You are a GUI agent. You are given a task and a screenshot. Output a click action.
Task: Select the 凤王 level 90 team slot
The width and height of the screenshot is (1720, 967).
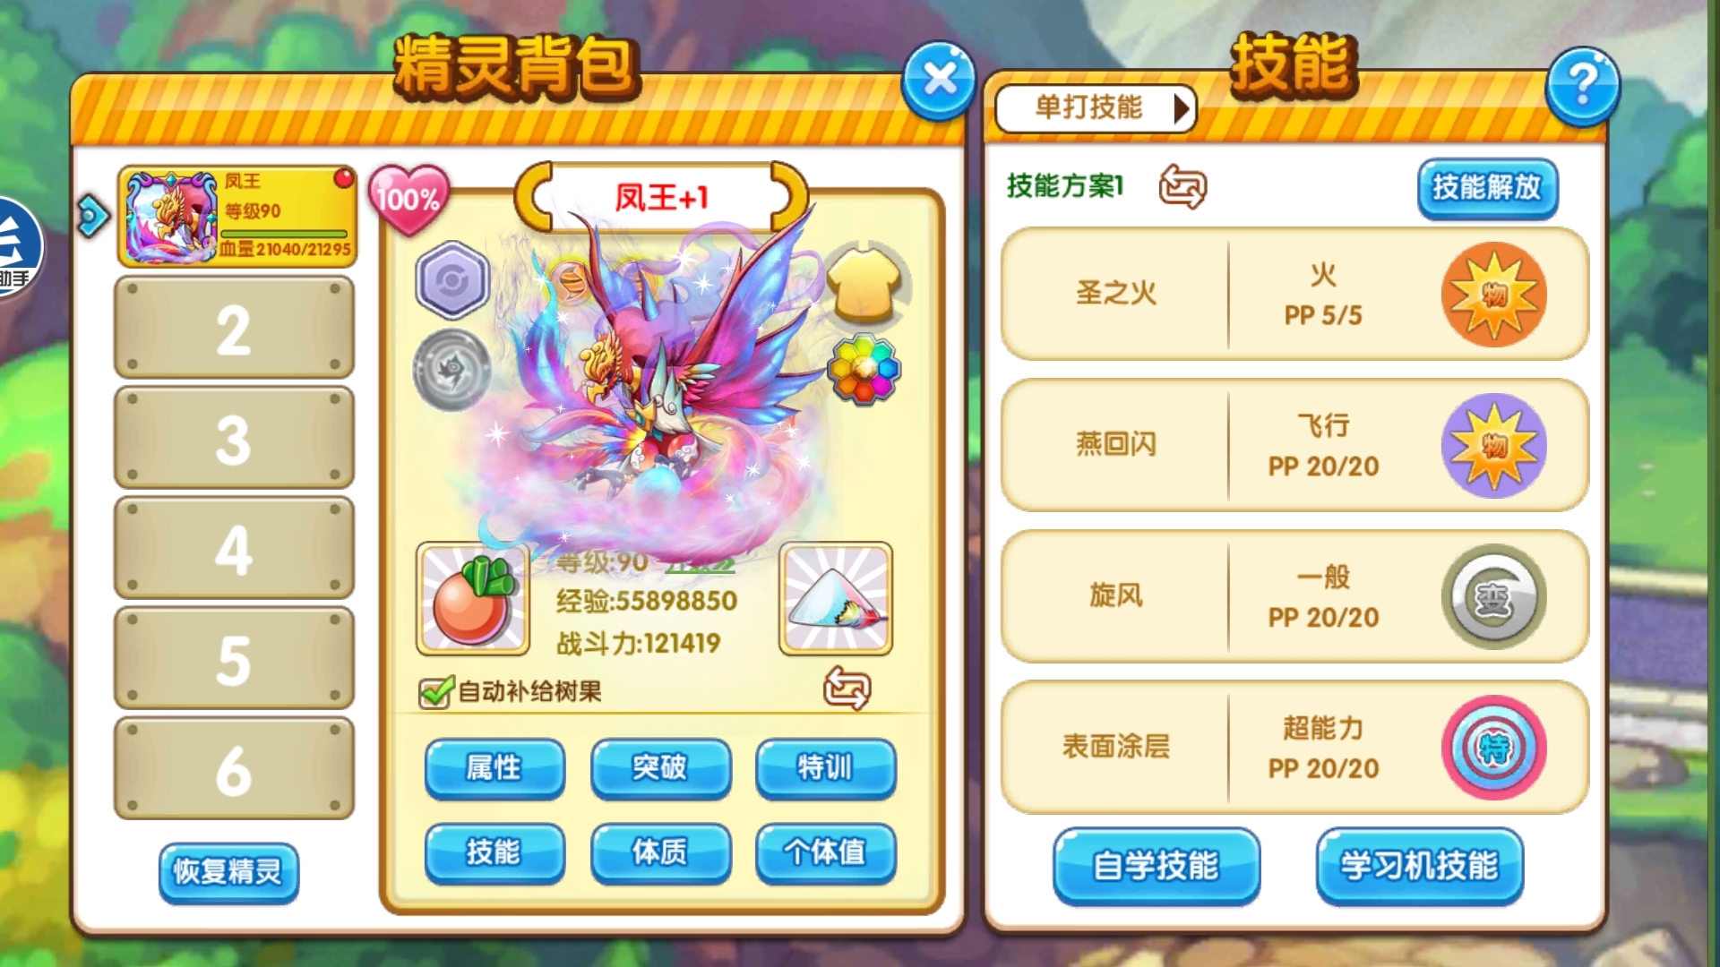pyautogui.click(x=237, y=216)
